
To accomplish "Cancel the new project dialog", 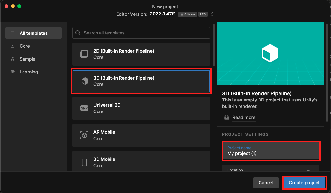I will (266, 182).
